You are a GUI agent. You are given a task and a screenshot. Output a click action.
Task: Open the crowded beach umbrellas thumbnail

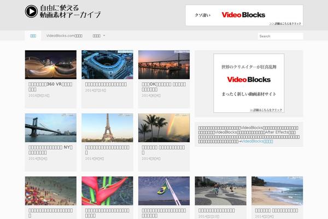pyautogui.click(x=51, y=191)
